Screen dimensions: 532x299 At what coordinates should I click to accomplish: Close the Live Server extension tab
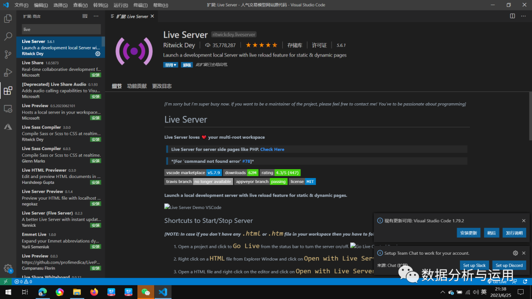click(x=152, y=16)
